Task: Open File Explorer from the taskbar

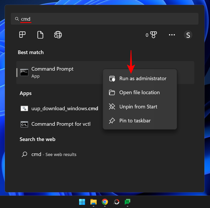Action: (93, 202)
